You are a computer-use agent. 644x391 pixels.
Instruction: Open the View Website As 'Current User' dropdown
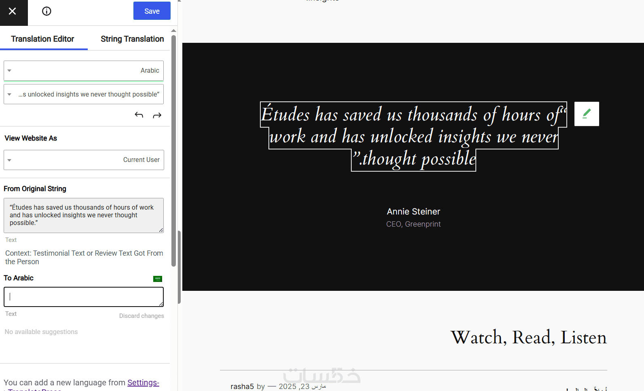(84, 160)
